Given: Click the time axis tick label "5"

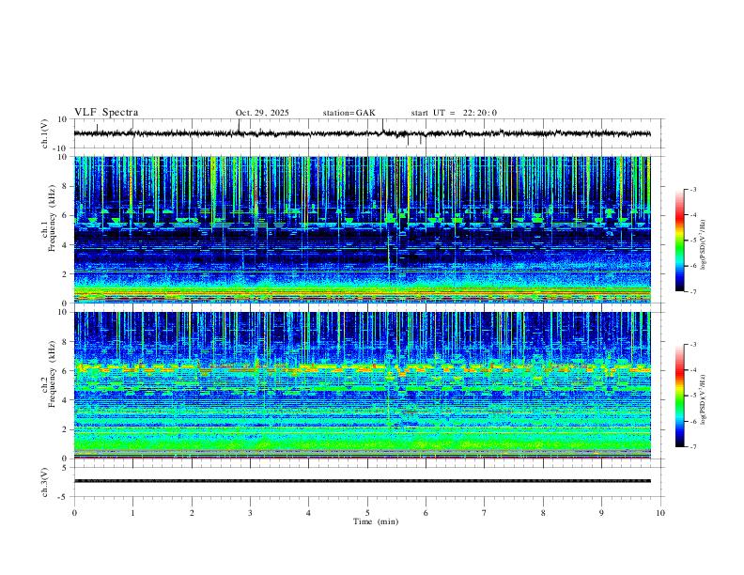Looking at the screenshot, I should coord(367,513).
